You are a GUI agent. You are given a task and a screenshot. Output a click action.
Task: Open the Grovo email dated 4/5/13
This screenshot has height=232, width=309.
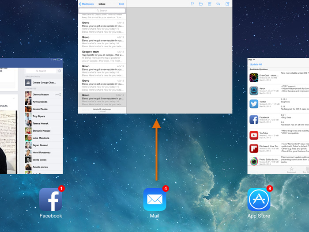[102, 71]
